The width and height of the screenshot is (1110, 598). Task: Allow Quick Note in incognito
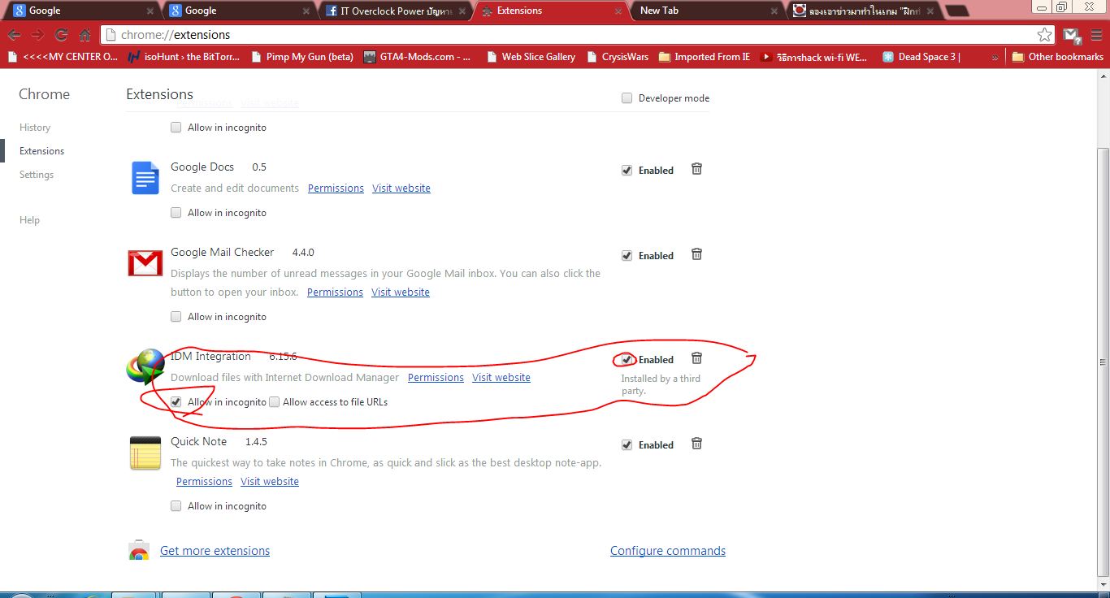point(176,506)
